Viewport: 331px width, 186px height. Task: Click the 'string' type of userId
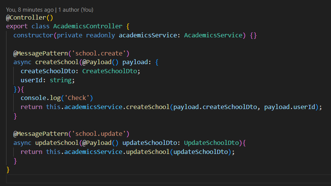click(60, 80)
